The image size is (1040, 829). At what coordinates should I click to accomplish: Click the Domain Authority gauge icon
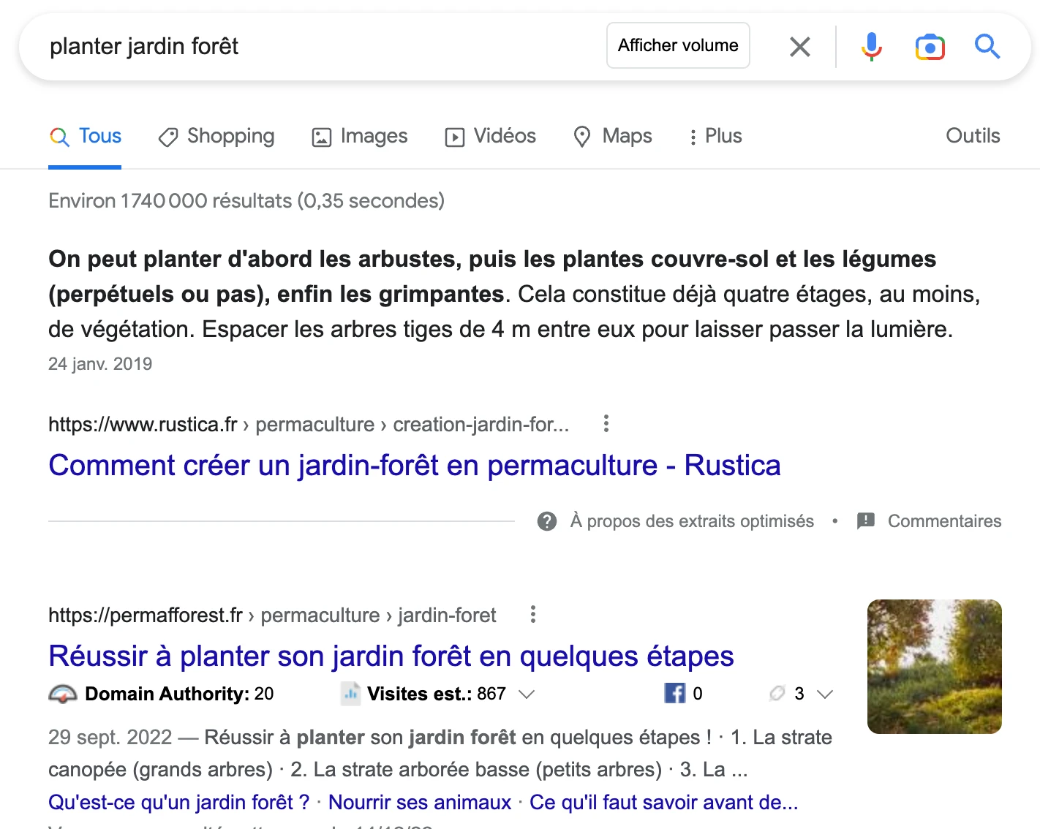(63, 694)
